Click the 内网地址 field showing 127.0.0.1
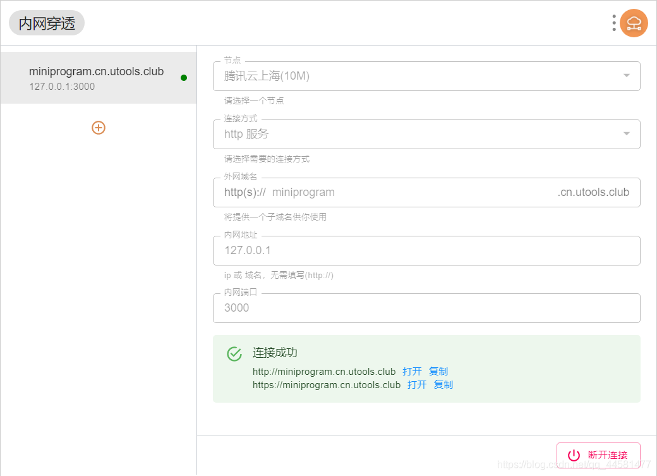Image resolution: width=657 pixels, height=476 pixels. click(x=426, y=250)
